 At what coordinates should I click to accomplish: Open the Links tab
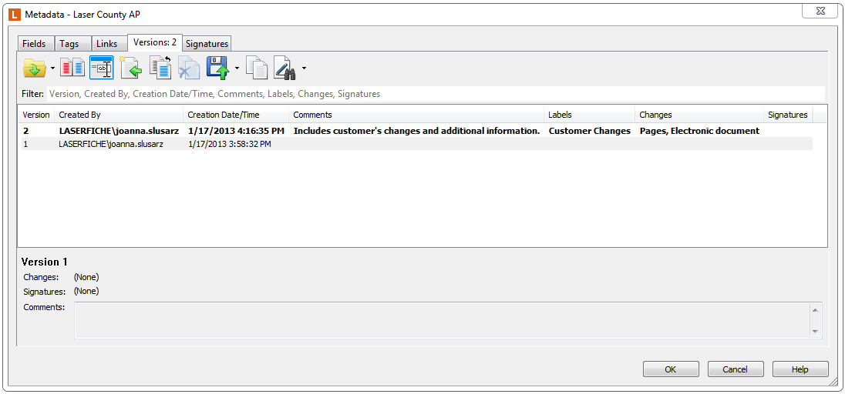coord(109,44)
